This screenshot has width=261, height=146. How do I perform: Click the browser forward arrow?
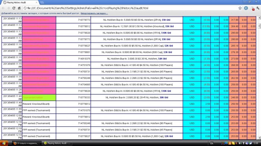8,8
